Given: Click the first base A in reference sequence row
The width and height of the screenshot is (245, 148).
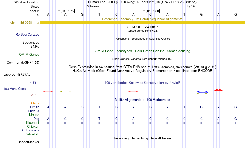Looking at the screenshot, I should click(x=48, y=14).
